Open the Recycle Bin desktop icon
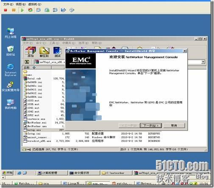The image size is (214, 188). 11,50
